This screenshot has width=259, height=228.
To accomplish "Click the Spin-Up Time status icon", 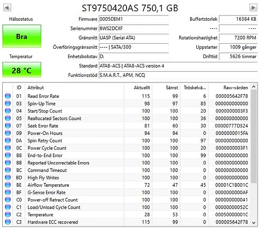I will 8,104.
